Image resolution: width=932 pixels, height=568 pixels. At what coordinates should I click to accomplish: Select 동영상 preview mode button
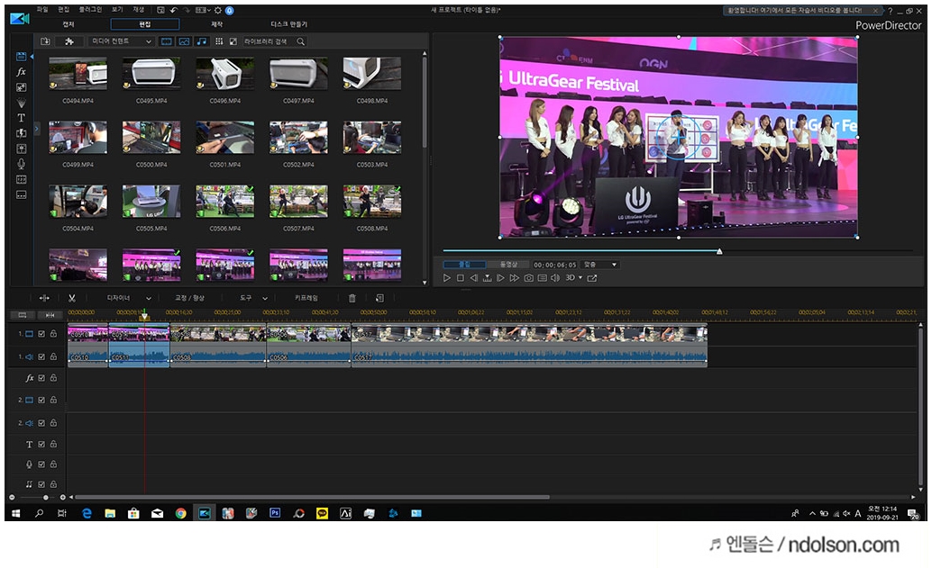508,265
